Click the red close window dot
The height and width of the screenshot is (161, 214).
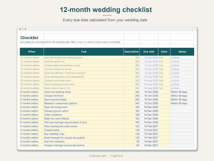pyautogui.click(x=20, y=29)
